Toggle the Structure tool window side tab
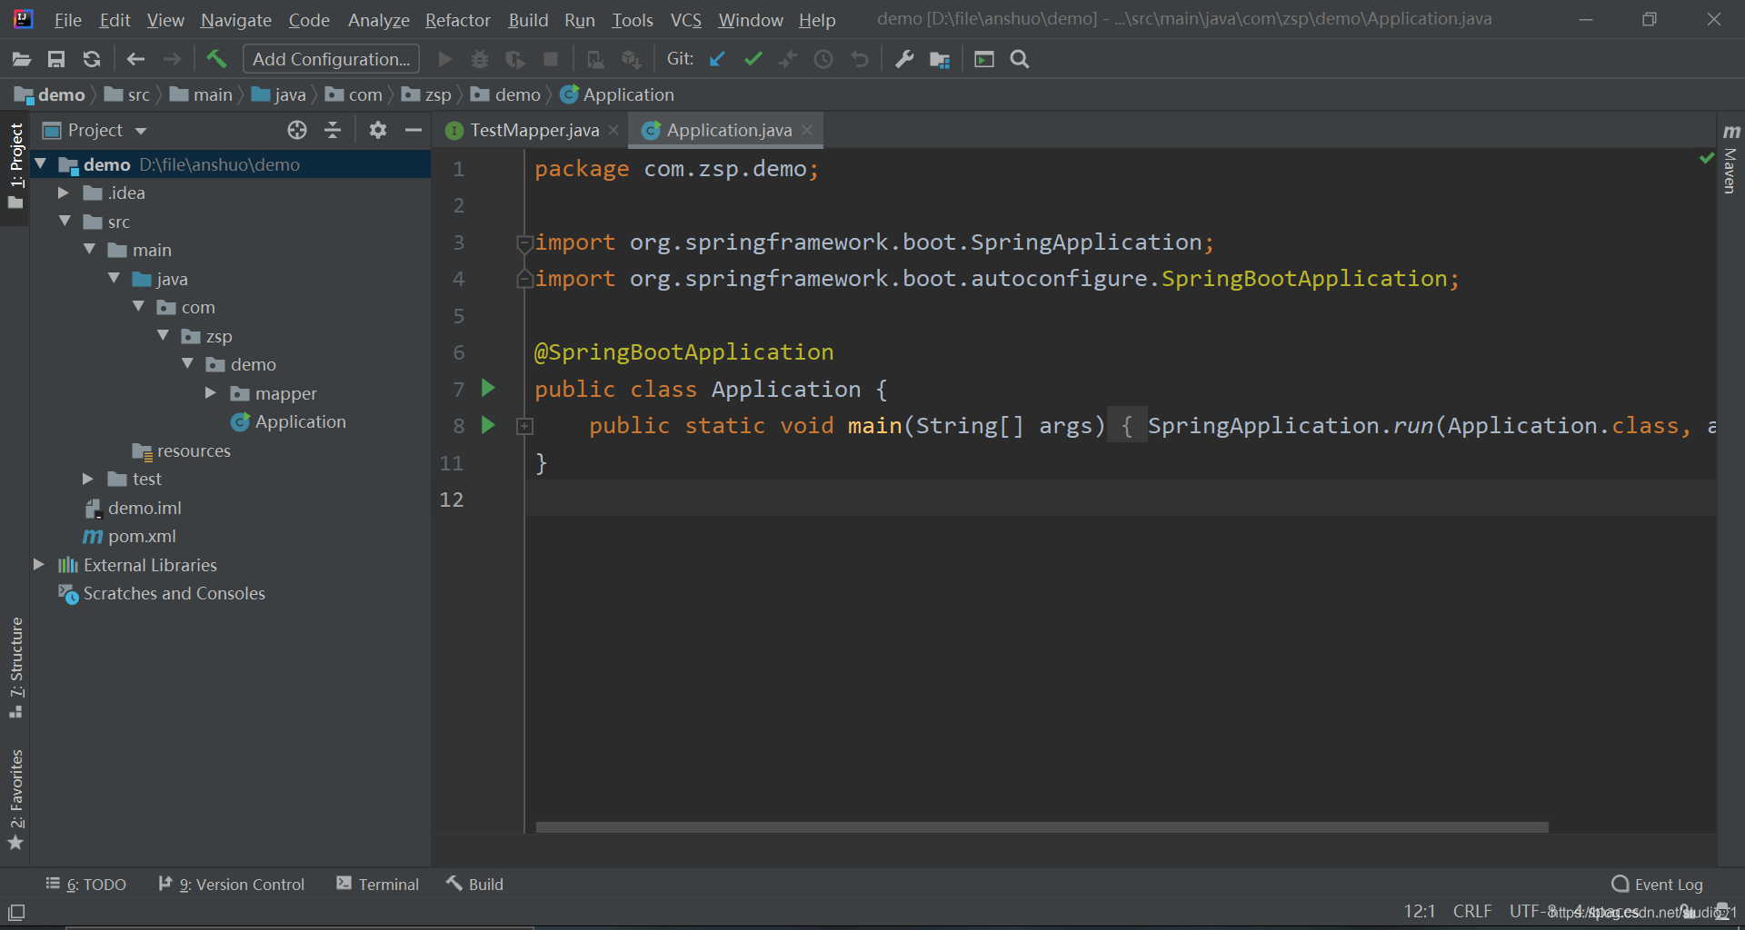The image size is (1745, 930). (x=15, y=668)
